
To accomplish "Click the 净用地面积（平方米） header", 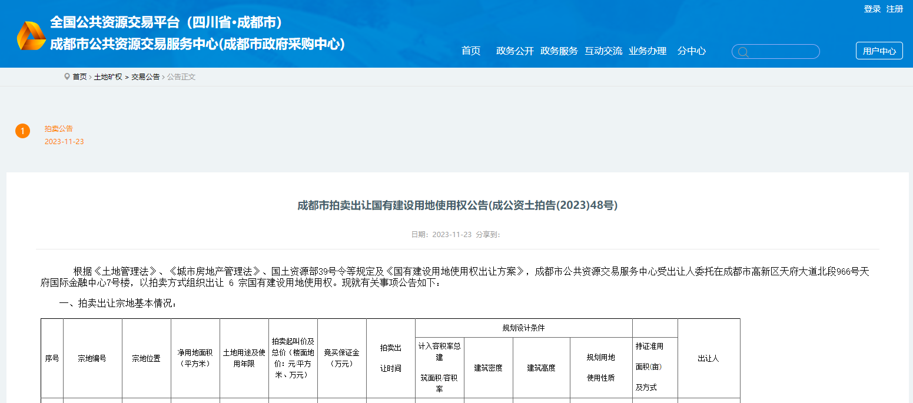I will pyautogui.click(x=195, y=358).
